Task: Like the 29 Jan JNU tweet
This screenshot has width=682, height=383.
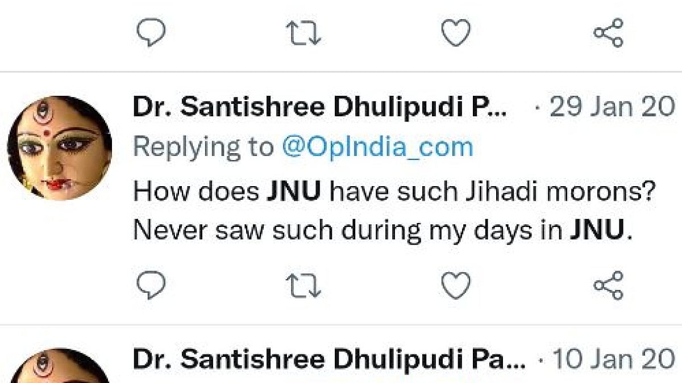Action: point(456,285)
